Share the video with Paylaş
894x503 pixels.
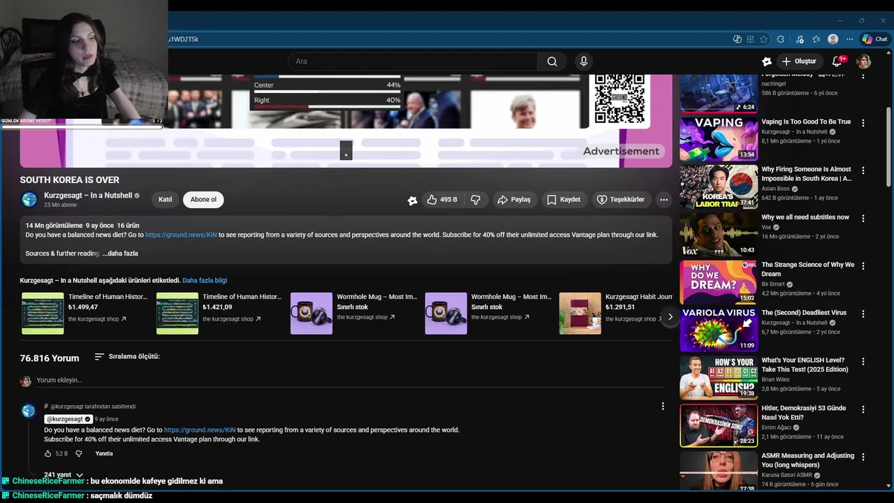coord(513,200)
